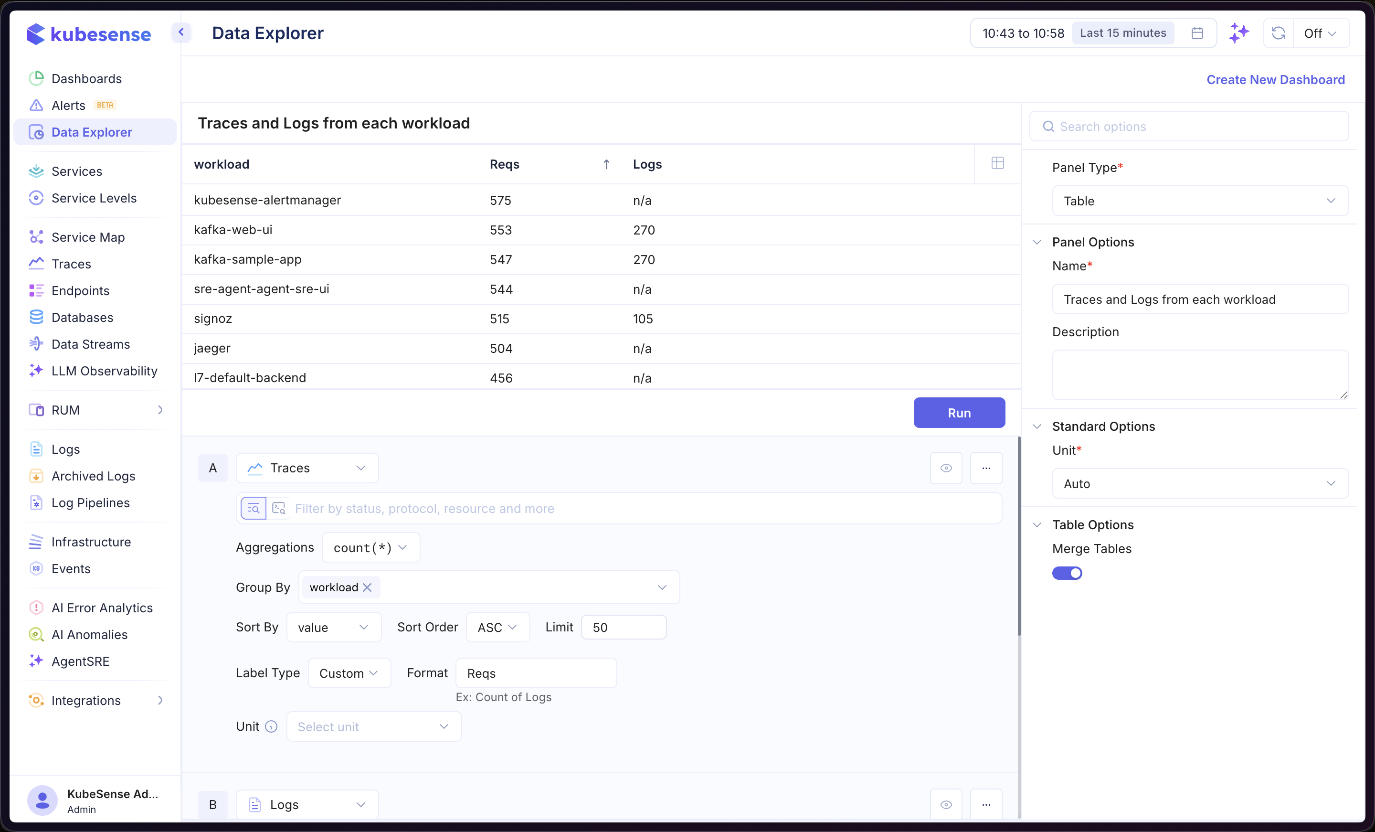Open the Logs data source dropdown
Viewport: 1375px width, 832px height.
[307, 804]
